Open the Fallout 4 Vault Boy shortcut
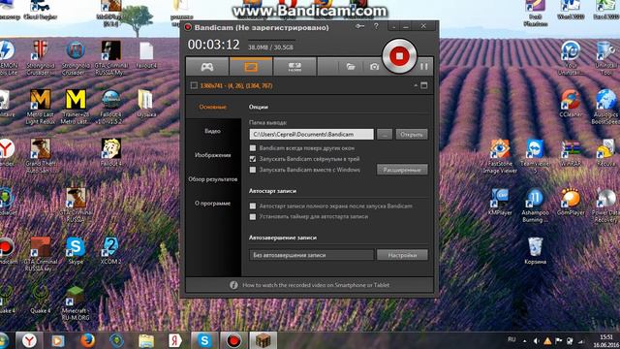620x349 pixels. click(x=111, y=152)
